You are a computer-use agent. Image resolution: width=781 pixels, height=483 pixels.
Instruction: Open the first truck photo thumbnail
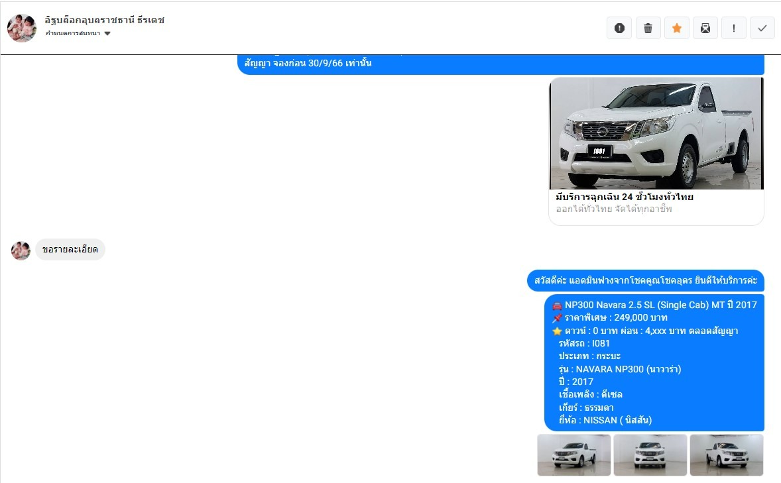click(573, 455)
